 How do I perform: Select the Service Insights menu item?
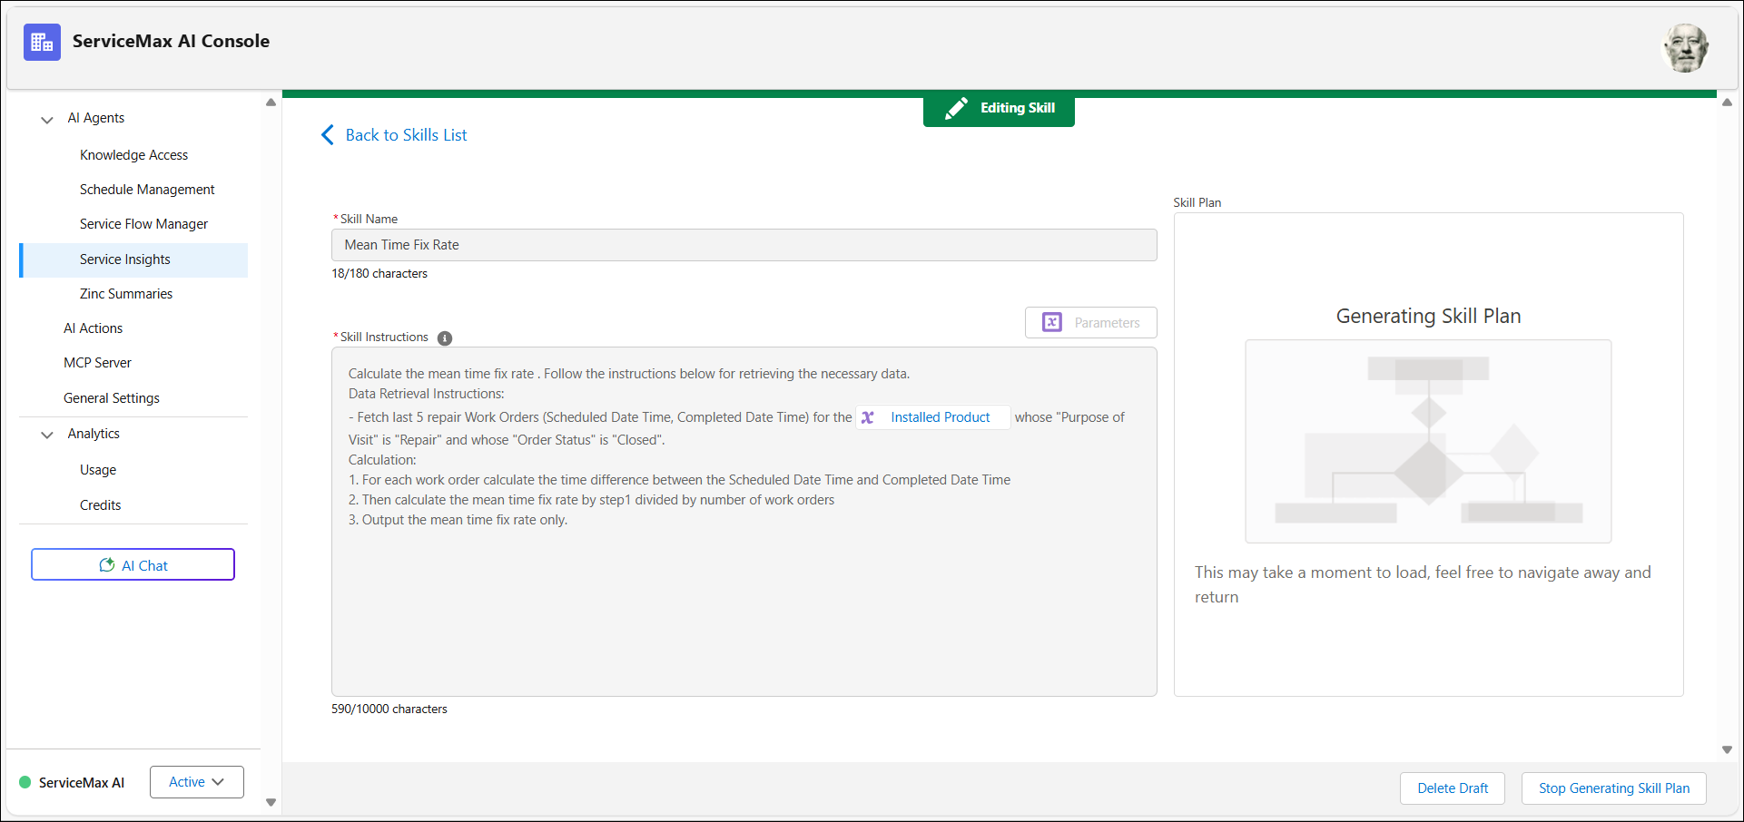point(133,259)
